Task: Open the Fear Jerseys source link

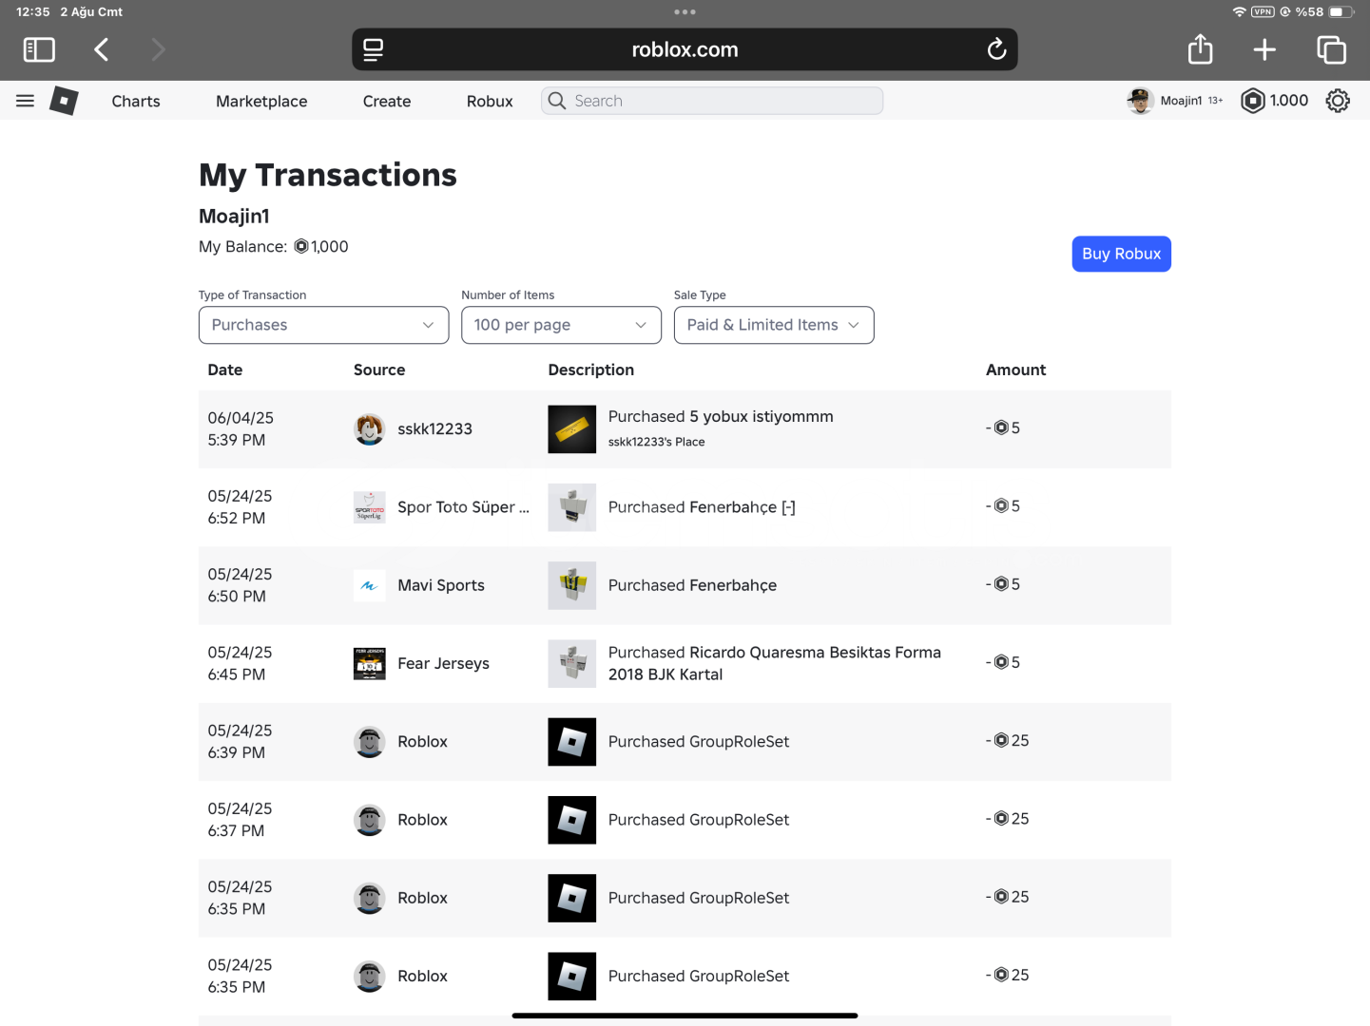Action: pos(443,663)
